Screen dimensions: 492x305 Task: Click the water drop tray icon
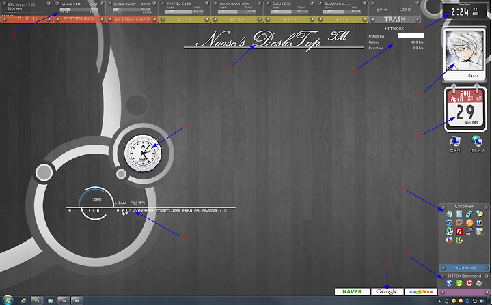(446, 301)
